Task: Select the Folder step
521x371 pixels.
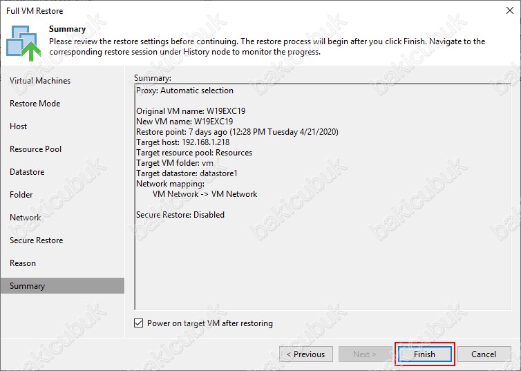Action: [21, 195]
